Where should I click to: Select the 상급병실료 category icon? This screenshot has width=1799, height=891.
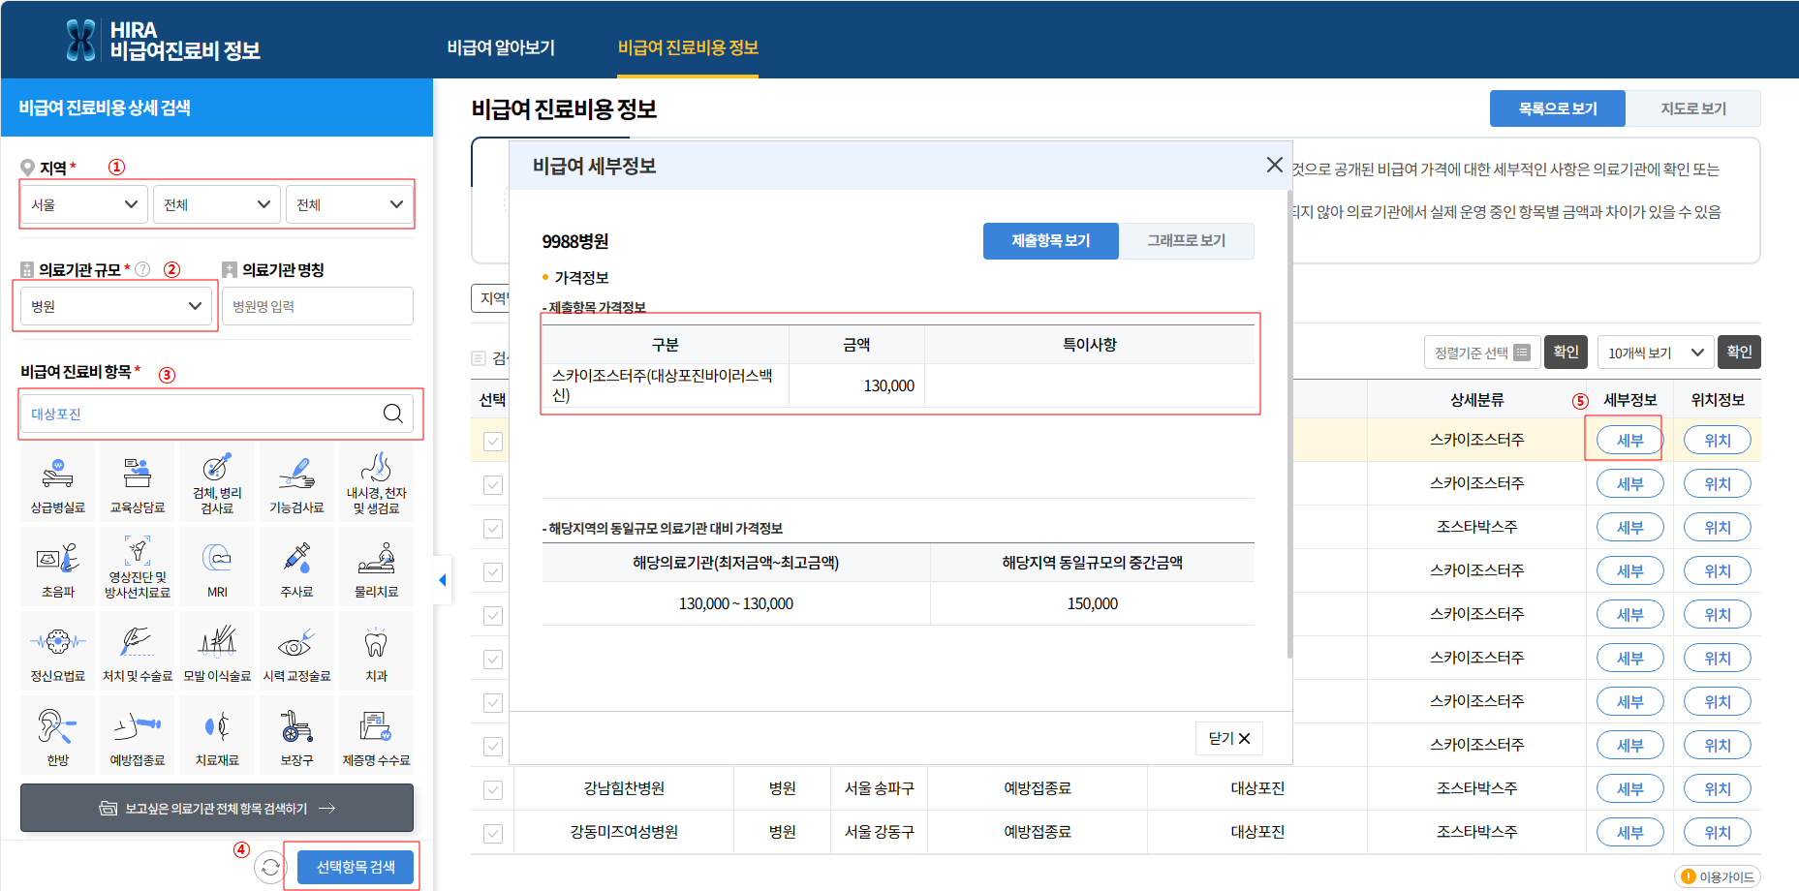tap(58, 484)
